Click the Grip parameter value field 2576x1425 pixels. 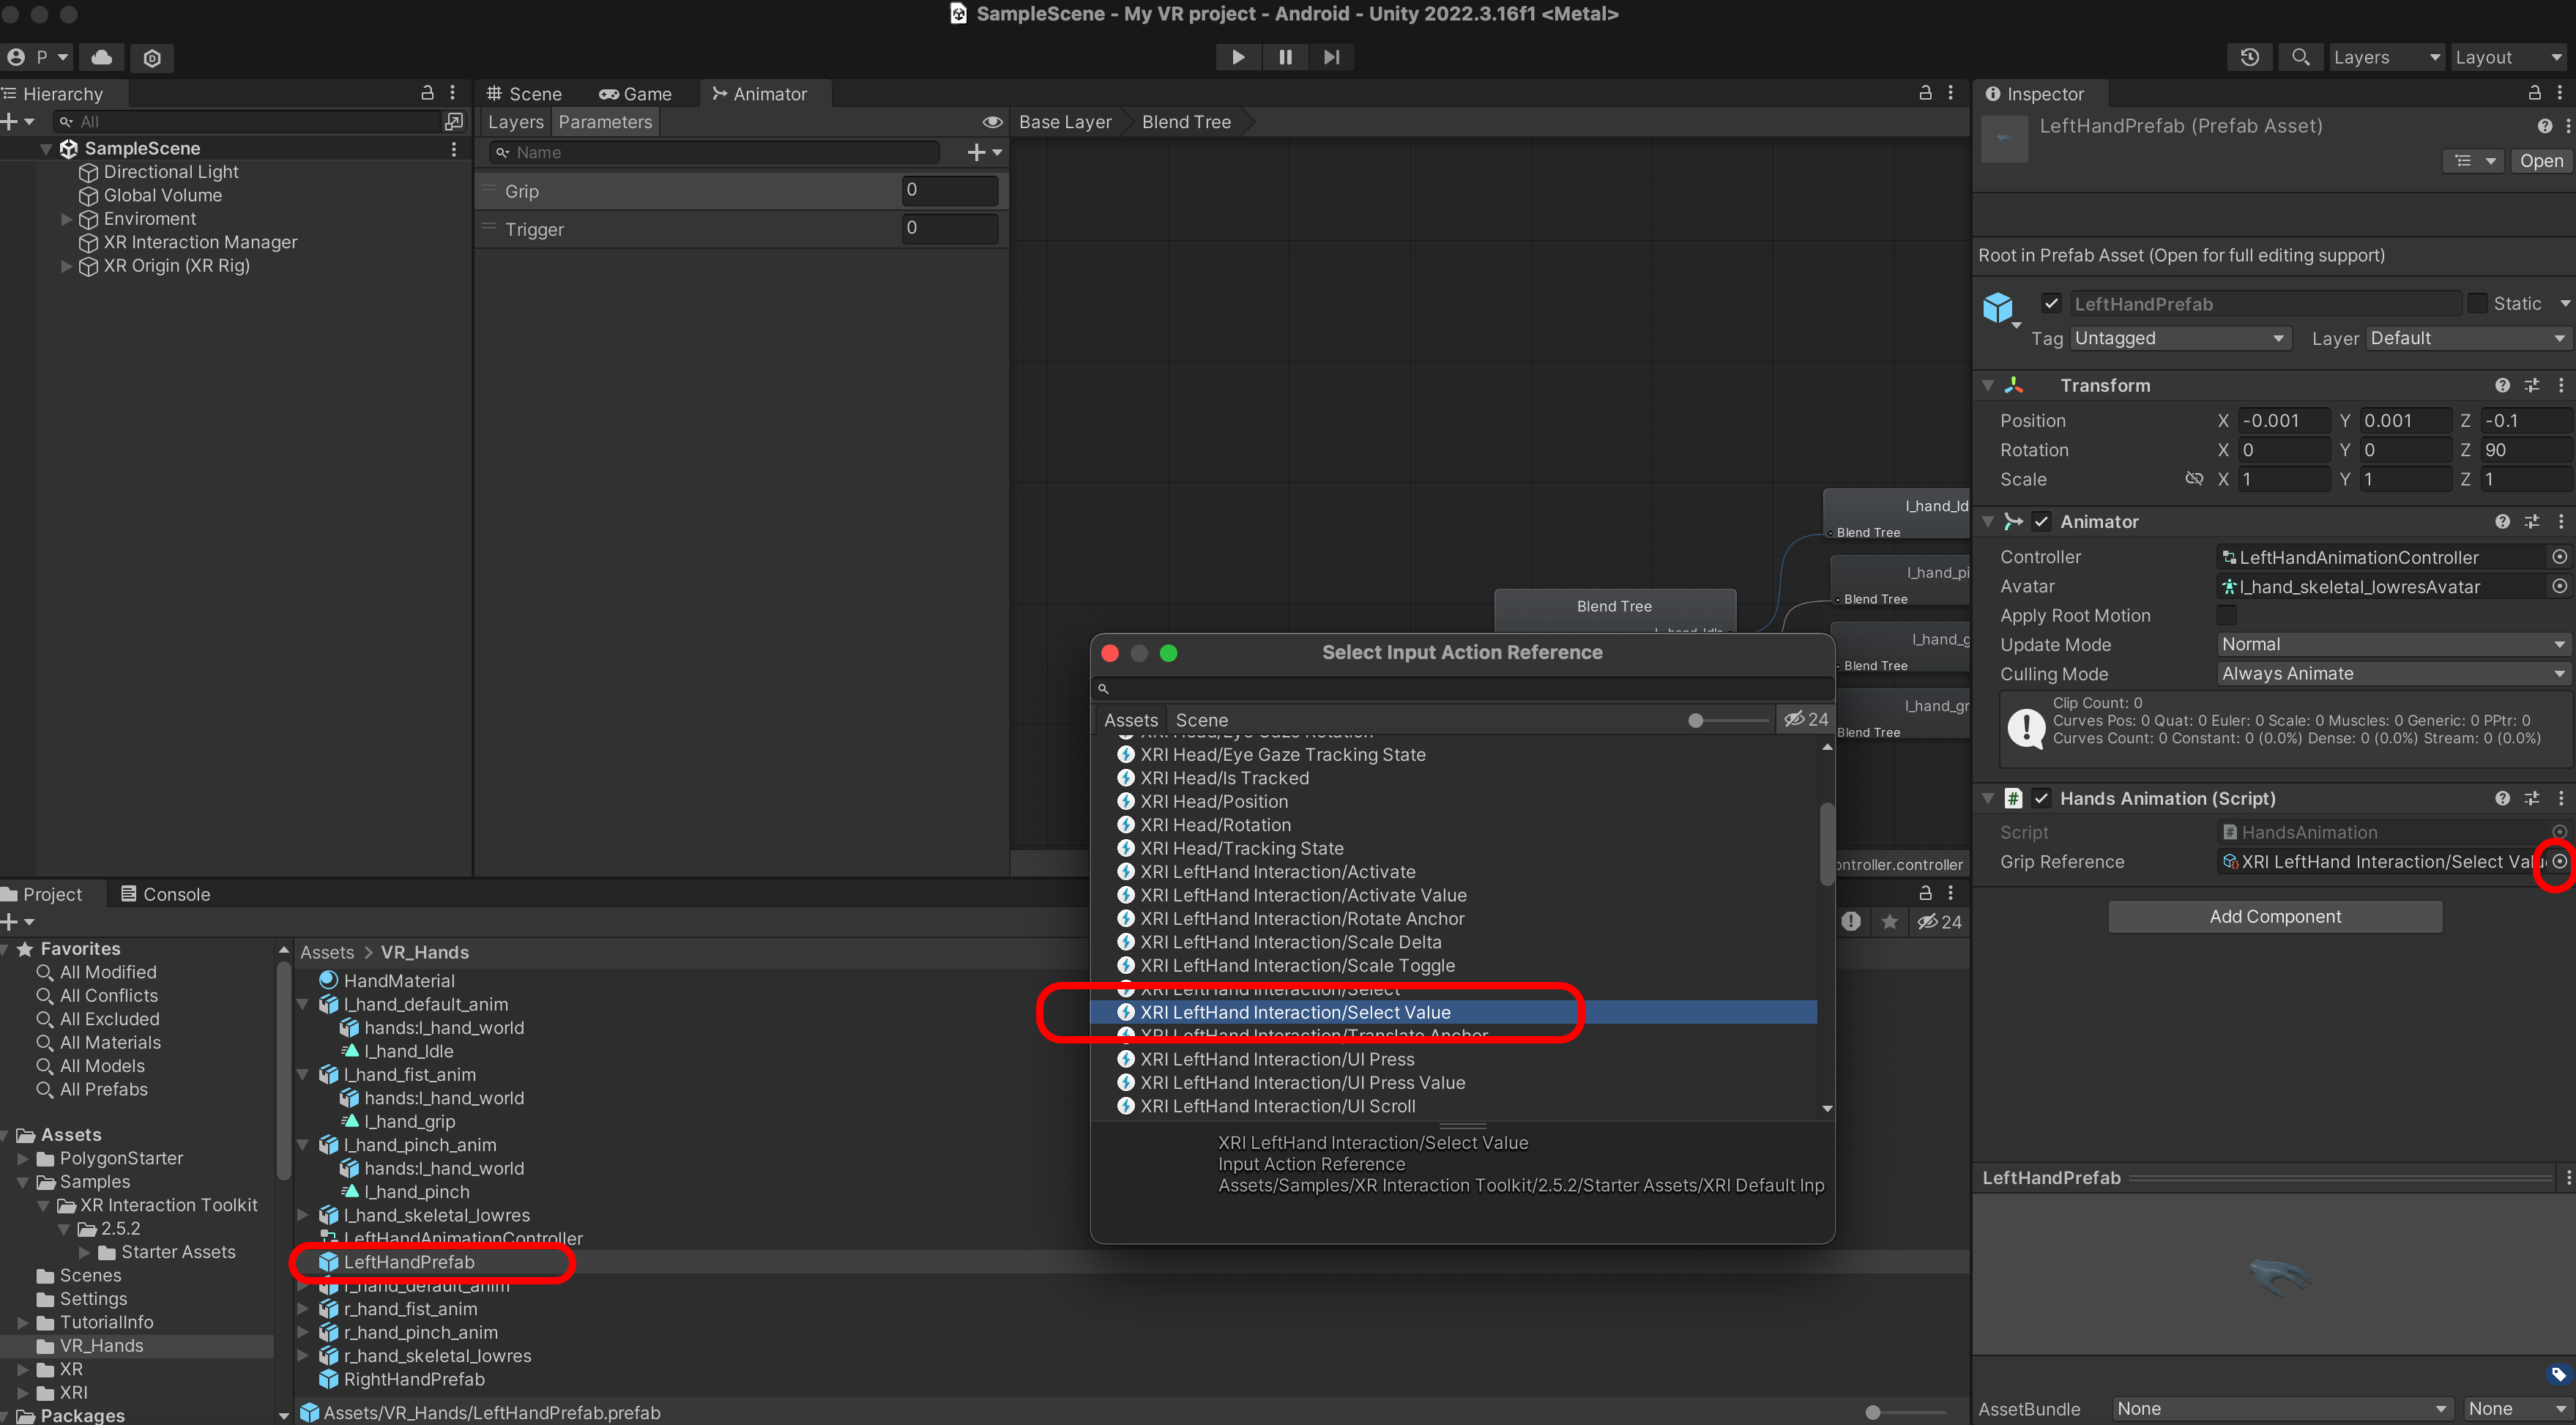click(948, 190)
